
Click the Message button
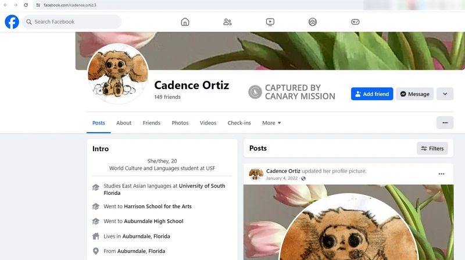[414, 94]
